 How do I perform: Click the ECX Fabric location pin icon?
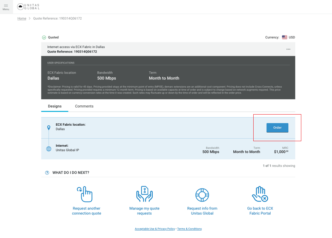(49, 127)
